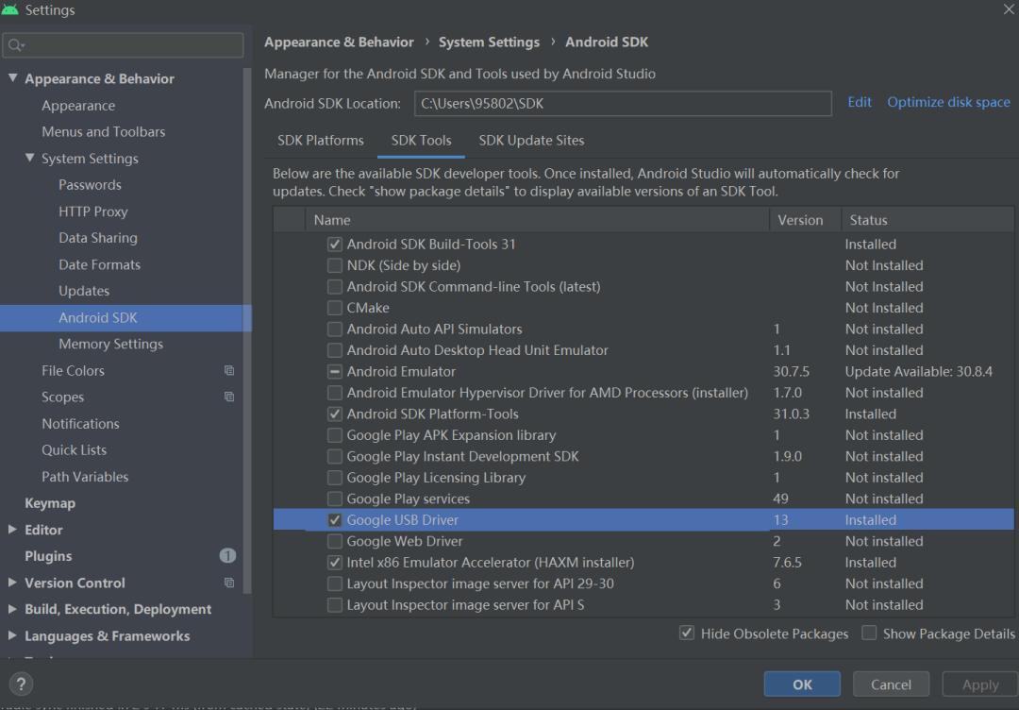The height and width of the screenshot is (710, 1019).
Task: Open the SDK Update Sites tab
Action: [531, 140]
